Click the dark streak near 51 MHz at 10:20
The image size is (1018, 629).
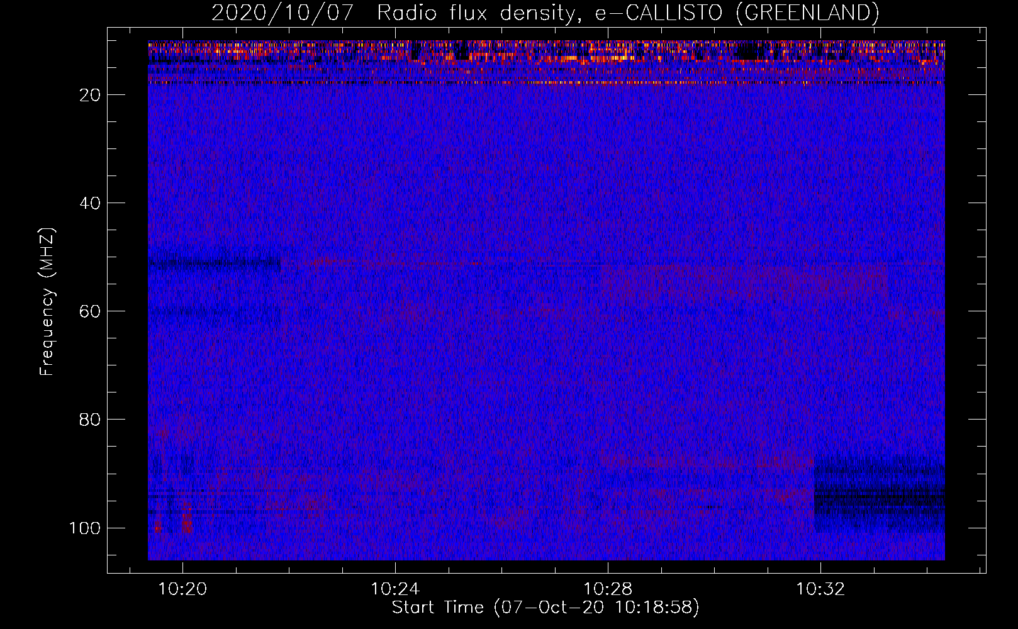pos(214,263)
